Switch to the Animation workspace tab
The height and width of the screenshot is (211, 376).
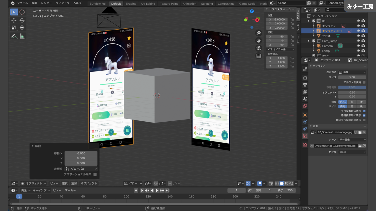click(x=189, y=4)
